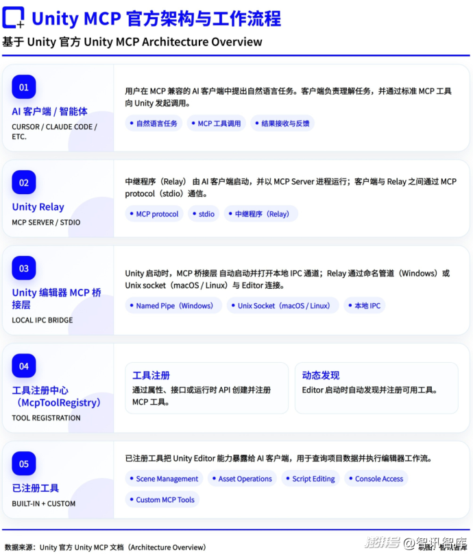
Task: Click the TOOL REGISTRATION subtitle
Action: pos(46,417)
